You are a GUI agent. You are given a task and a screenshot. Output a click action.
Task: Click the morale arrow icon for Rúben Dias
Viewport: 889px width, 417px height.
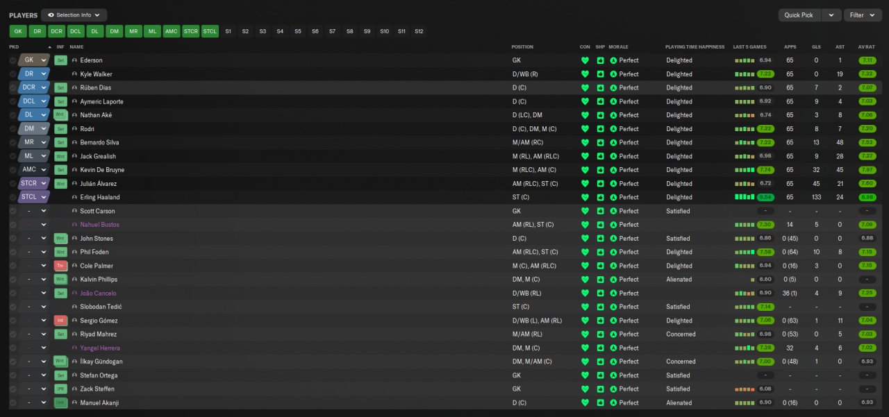click(x=613, y=88)
